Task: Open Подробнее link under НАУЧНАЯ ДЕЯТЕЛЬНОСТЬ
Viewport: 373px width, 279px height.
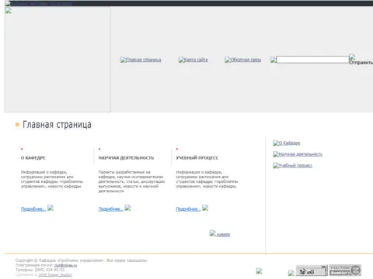Action: [x=110, y=209]
